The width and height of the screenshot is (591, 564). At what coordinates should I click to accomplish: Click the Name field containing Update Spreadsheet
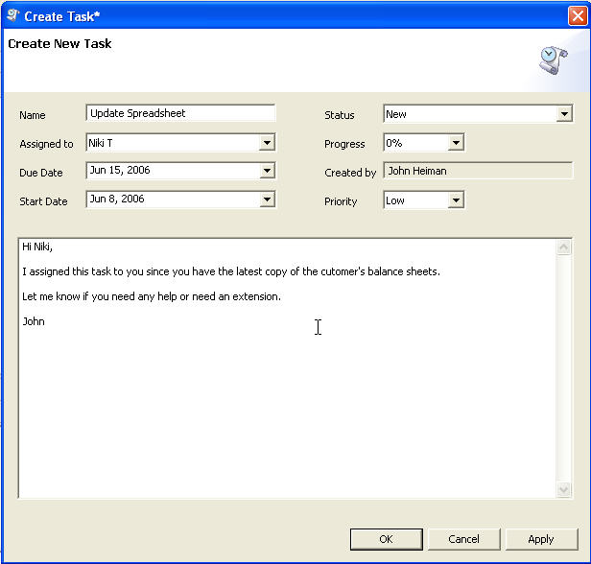click(x=179, y=113)
